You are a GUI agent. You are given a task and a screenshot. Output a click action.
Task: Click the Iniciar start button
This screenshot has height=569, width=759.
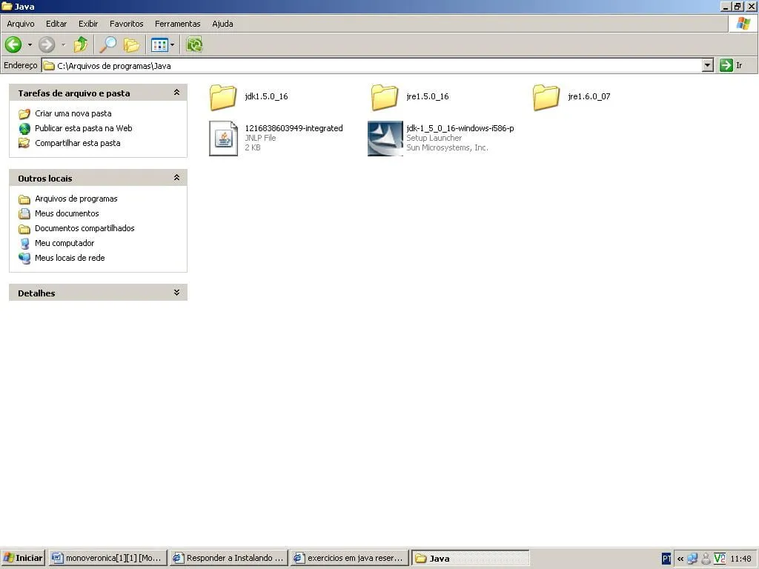23,558
